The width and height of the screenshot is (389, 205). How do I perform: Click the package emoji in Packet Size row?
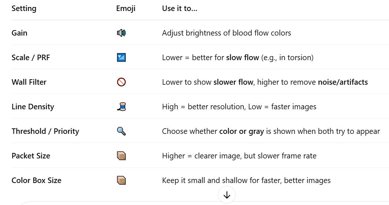tap(121, 156)
